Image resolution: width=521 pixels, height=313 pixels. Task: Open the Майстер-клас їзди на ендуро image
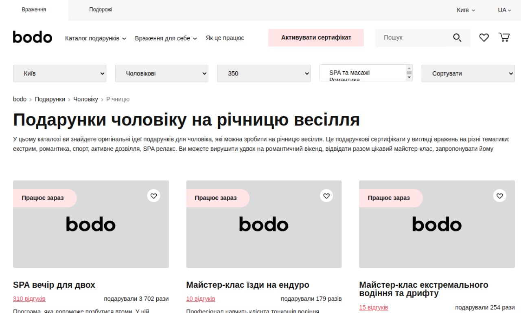(x=264, y=224)
